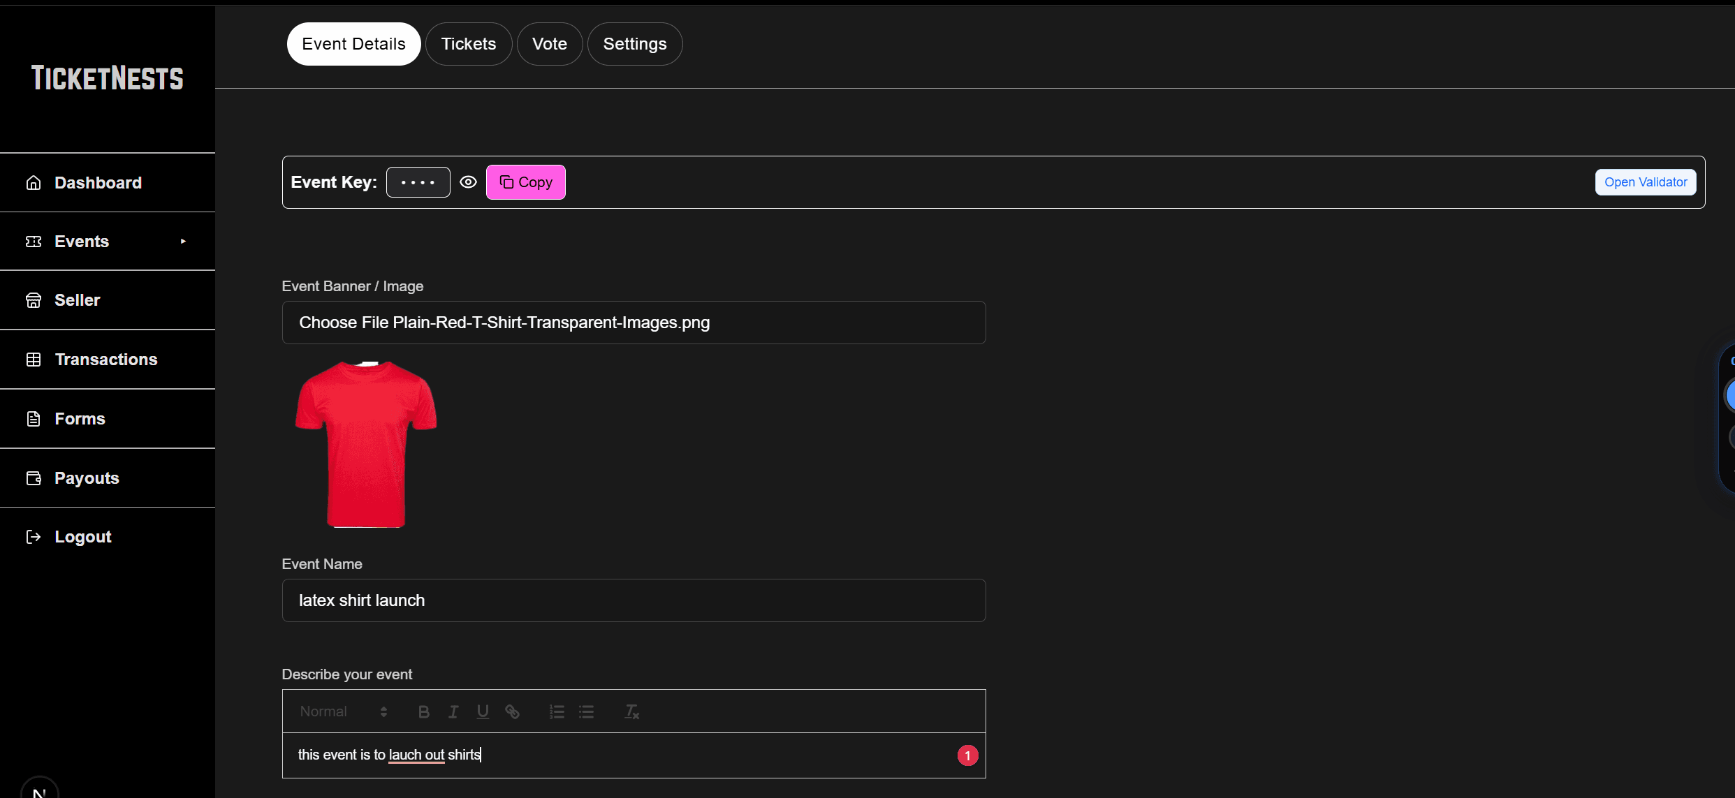This screenshot has height=798, width=1735.
Task: Click the misspelled words 'lauch out'
Action: pyautogui.click(x=416, y=755)
